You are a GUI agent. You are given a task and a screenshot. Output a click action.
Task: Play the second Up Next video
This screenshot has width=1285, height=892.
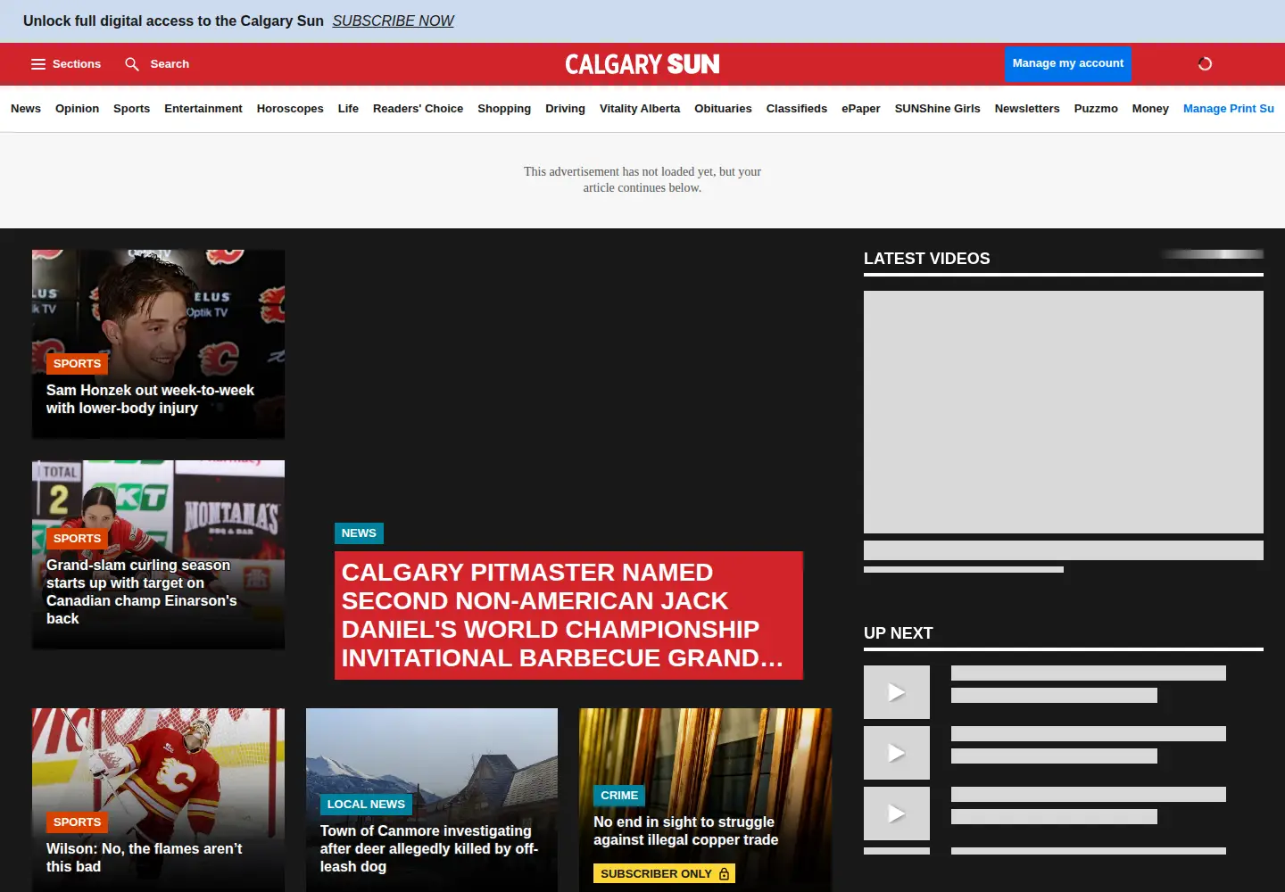[x=897, y=753]
